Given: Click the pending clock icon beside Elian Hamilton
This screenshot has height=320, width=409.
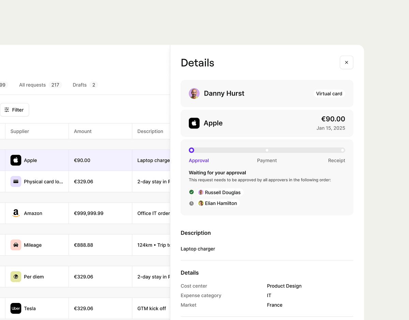Looking at the screenshot, I should click(x=192, y=203).
